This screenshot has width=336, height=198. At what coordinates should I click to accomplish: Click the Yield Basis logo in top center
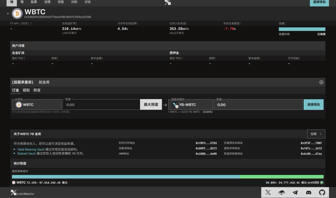[x=168, y=3]
